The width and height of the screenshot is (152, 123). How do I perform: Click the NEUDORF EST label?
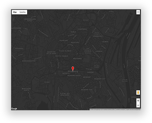tap(100, 79)
